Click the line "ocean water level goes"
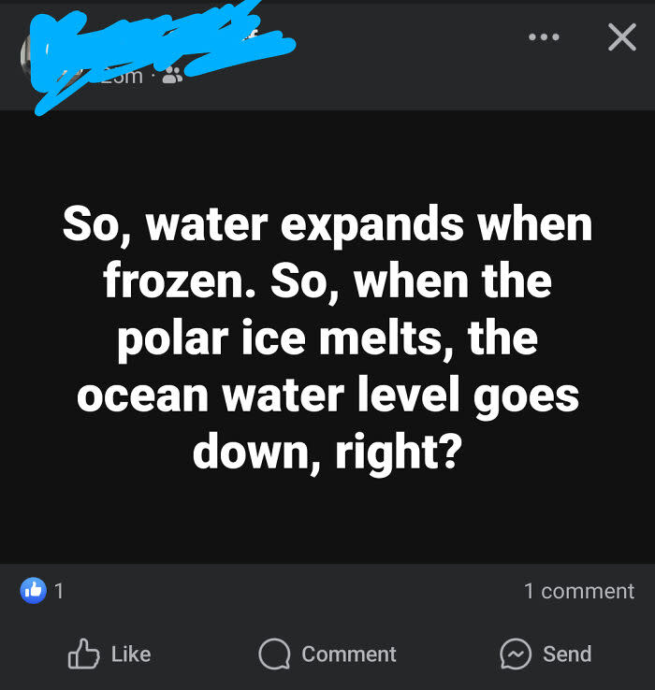655x690 pixels. 327,395
